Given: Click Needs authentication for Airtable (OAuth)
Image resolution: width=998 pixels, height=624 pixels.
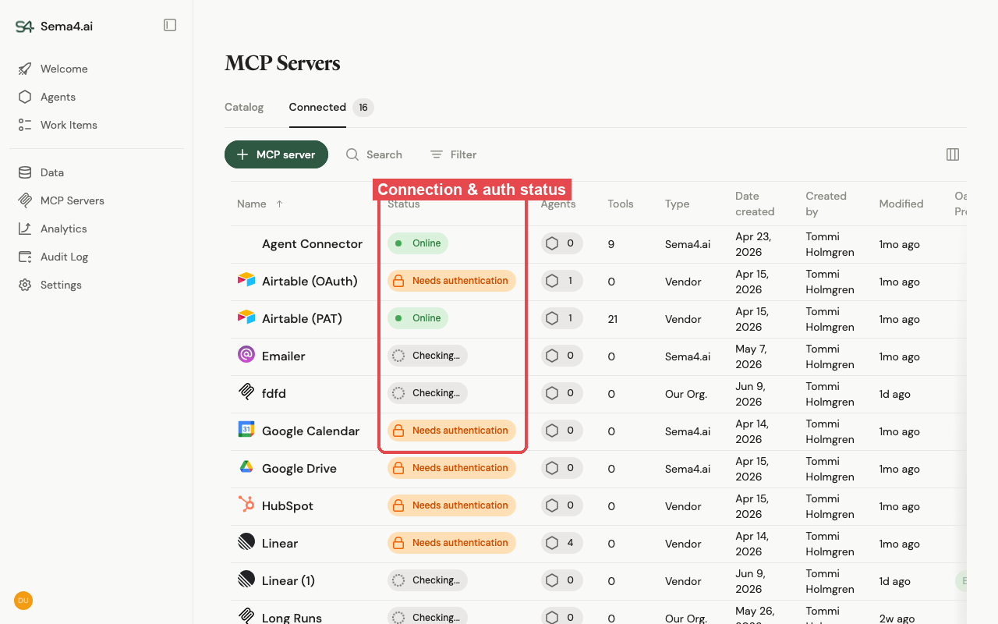Looking at the screenshot, I should point(451,281).
